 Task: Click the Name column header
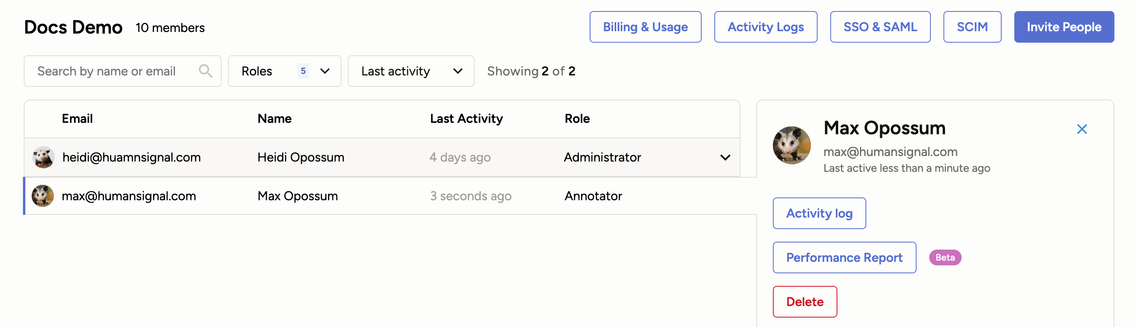point(275,118)
